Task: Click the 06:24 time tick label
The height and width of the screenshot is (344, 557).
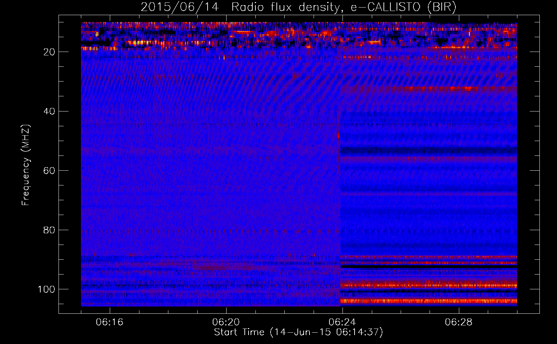Action: point(342,322)
